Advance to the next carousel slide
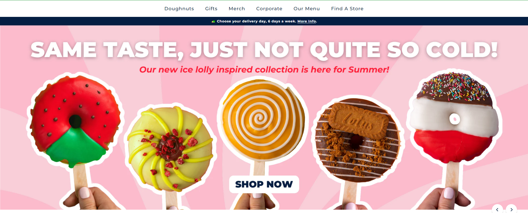 coord(511,209)
